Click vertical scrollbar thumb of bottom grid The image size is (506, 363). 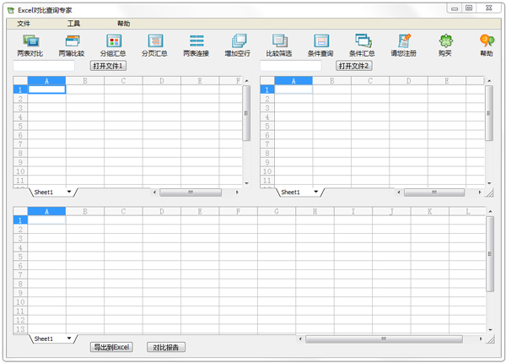[x=490, y=254]
